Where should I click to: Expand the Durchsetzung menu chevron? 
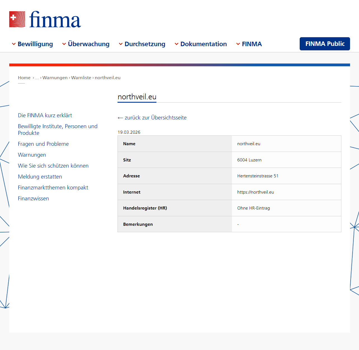121,44
